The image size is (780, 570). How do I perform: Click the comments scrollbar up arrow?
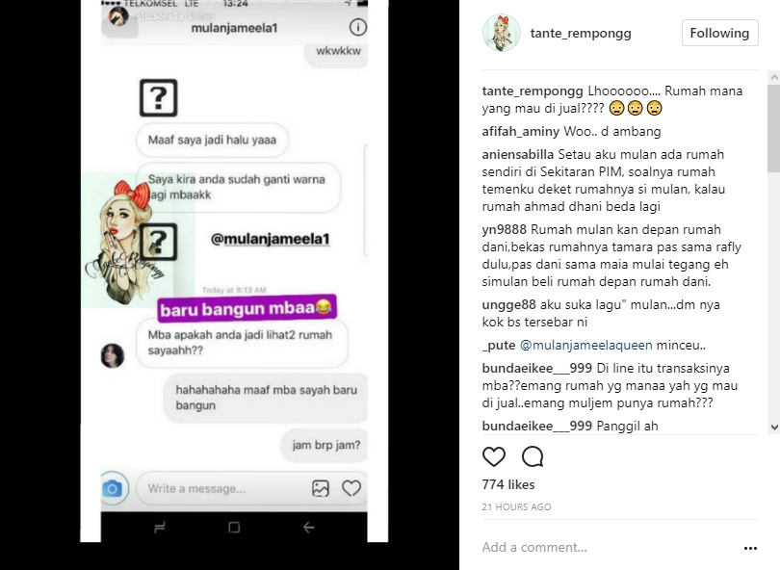(x=774, y=77)
